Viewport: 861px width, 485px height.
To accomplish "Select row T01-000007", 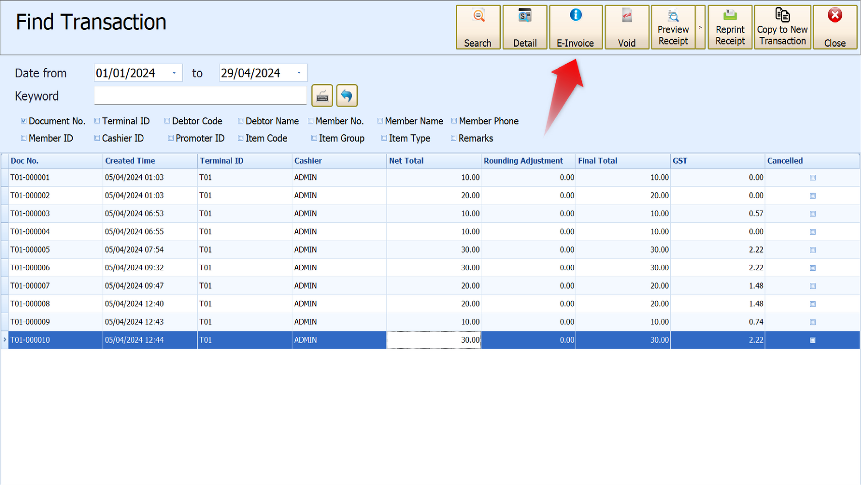I will 430,286.
